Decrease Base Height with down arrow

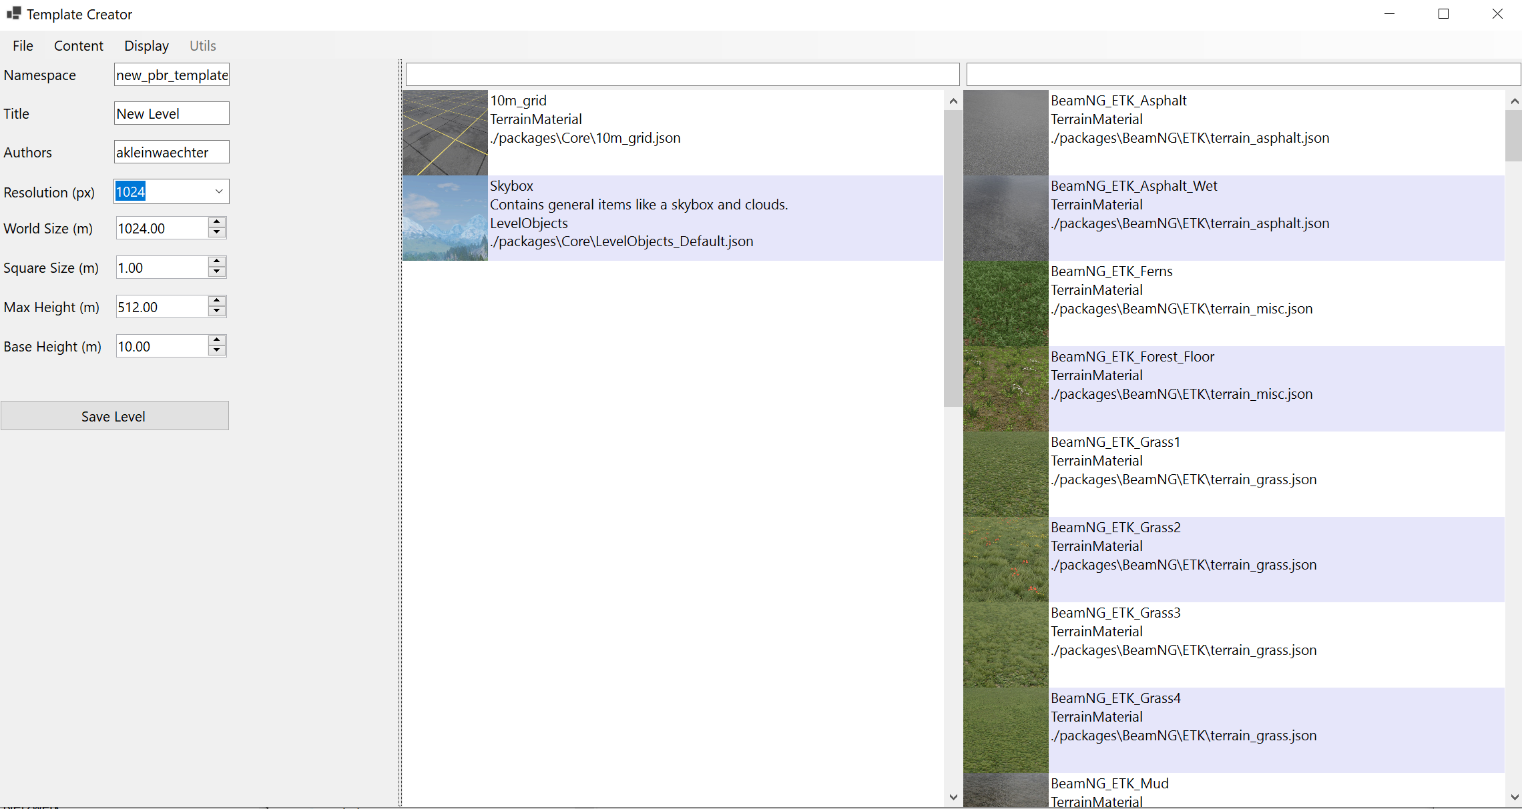pos(216,351)
